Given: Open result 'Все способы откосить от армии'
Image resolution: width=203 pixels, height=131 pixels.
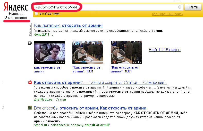Looking at the screenshot, I should point(91,108).
